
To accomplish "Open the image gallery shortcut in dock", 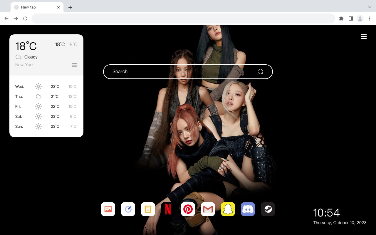I will click(x=108, y=209).
